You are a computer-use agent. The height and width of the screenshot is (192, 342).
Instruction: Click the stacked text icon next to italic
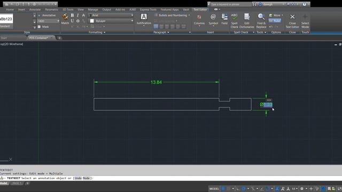pos(83,15)
